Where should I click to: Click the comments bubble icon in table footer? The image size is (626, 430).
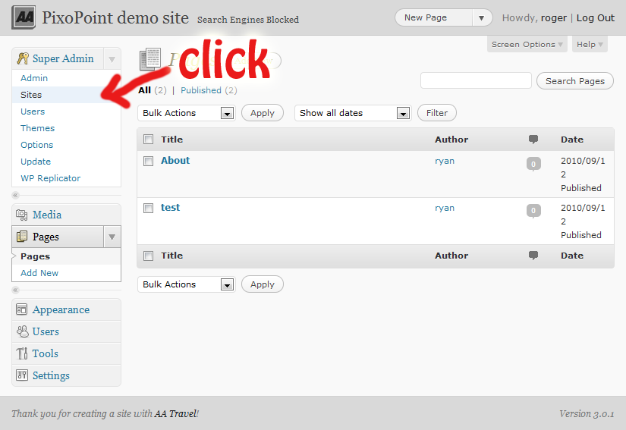click(533, 256)
